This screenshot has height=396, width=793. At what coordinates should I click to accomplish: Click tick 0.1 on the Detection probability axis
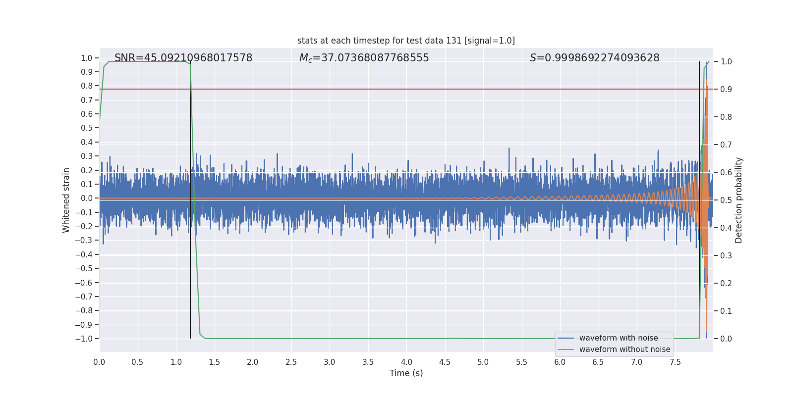coord(726,311)
